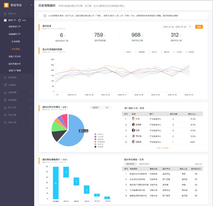213x206 pixels.
Task: Click the avatar in personnel table row 5
Action: point(134,142)
